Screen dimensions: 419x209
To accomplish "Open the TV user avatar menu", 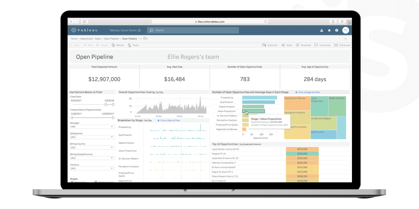I will [346, 30].
